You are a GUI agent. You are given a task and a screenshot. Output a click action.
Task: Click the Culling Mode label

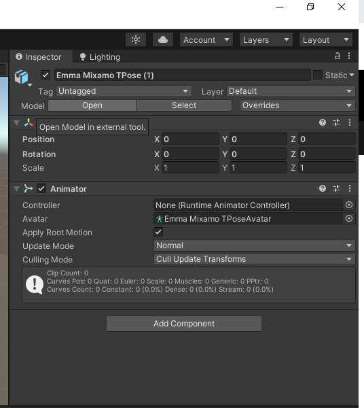pos(48,260)
